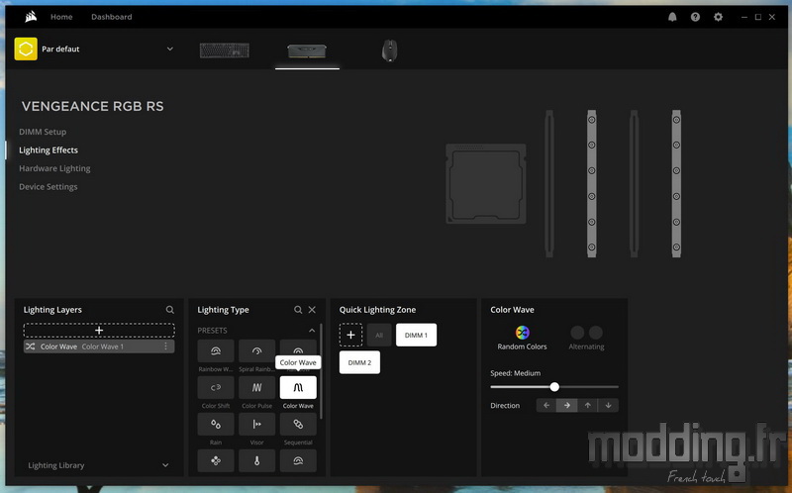Click the first populated DIMM stick graphic
This screenshot has width=792, height=493.
coord(591,183)
